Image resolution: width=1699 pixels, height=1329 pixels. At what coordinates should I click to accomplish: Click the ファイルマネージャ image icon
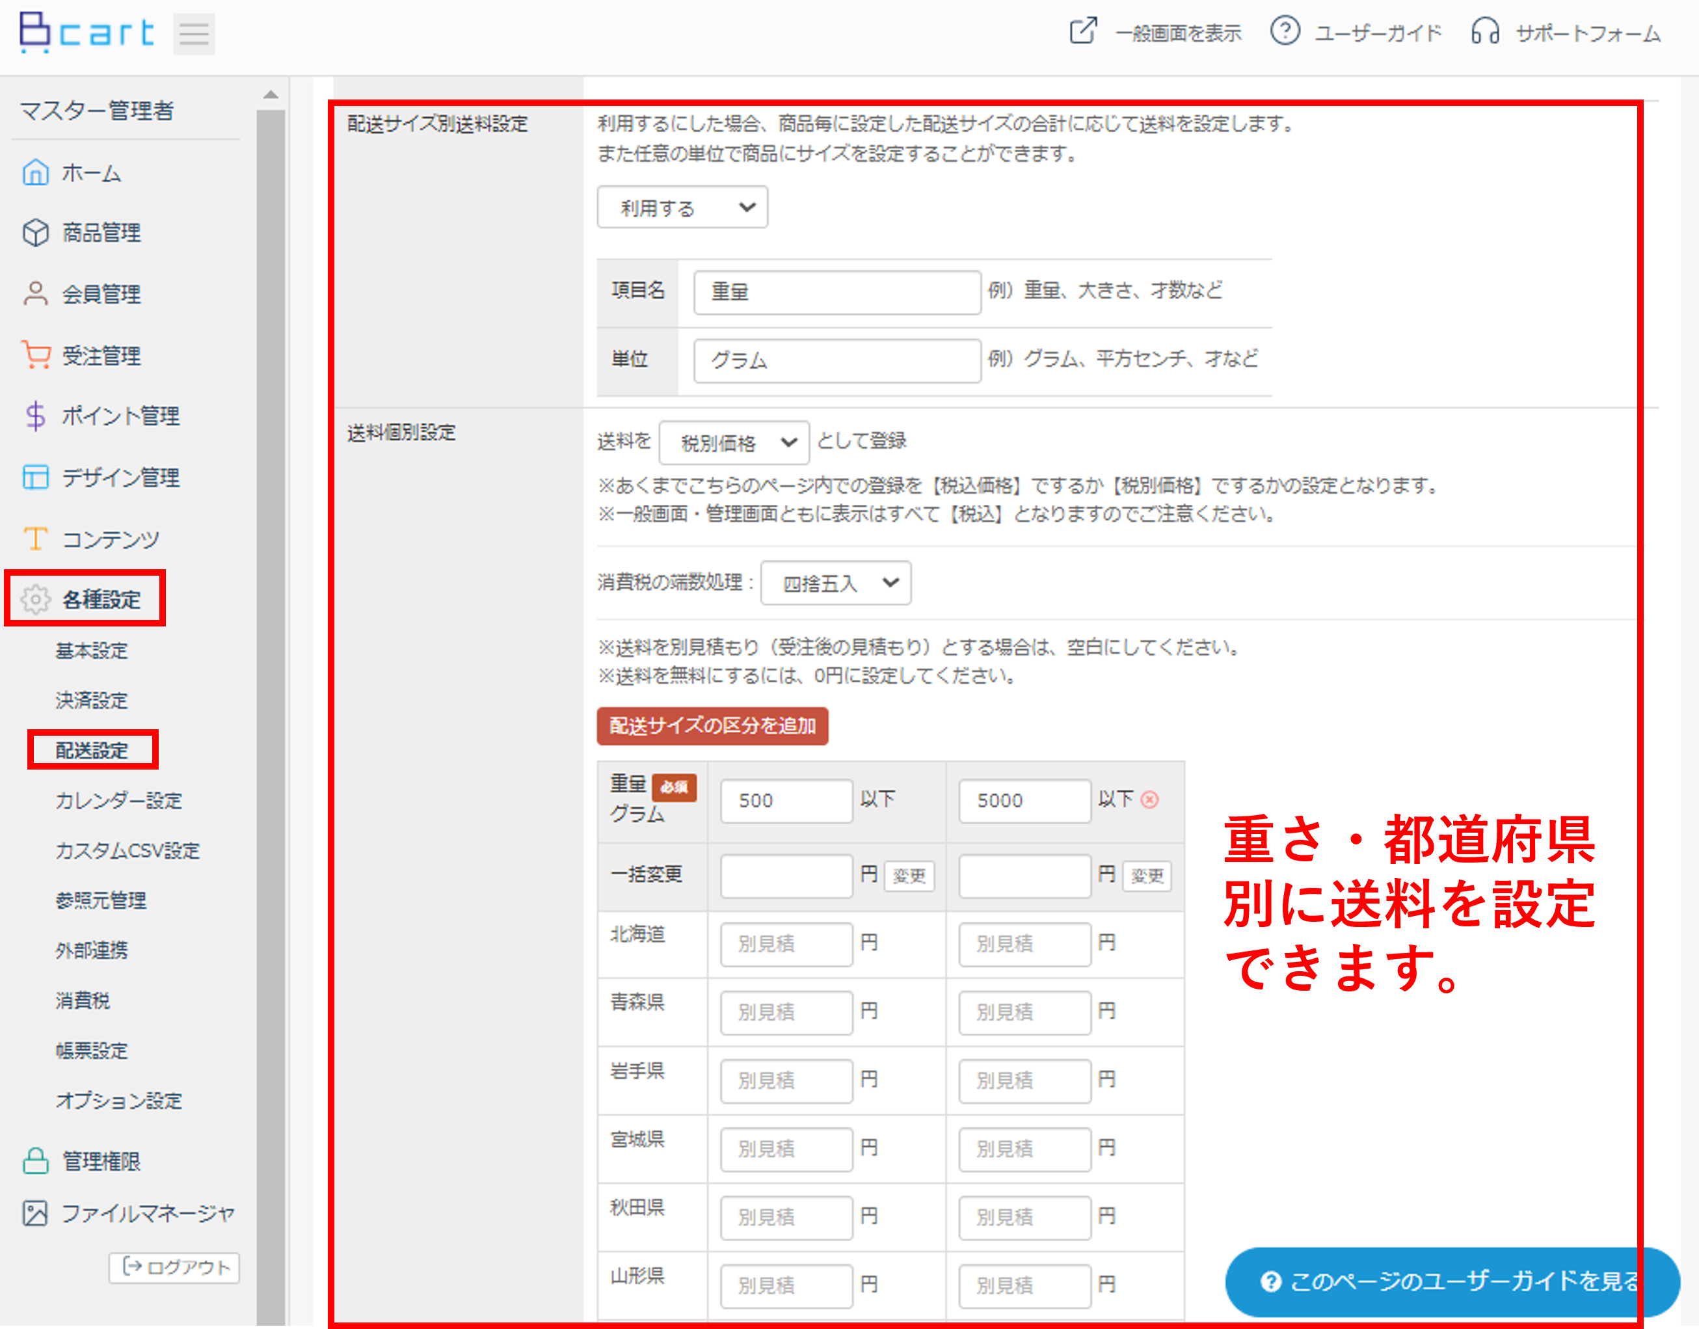coord(35,1213)
